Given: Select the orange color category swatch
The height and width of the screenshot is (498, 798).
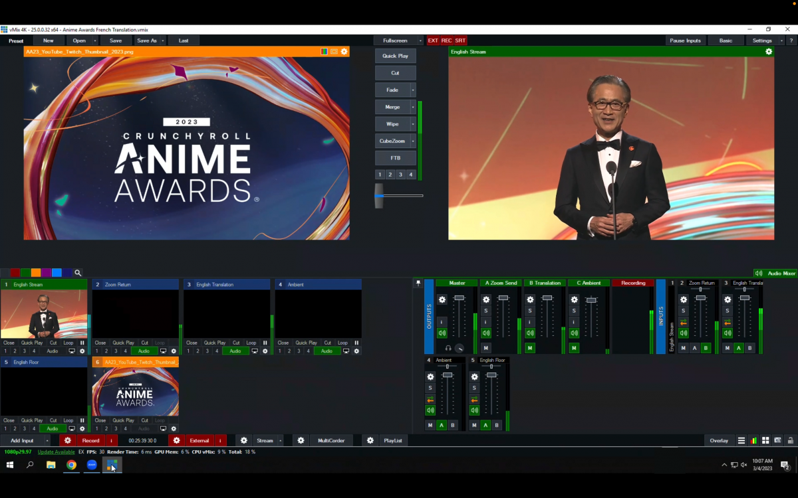Looking at the screenshot, I should click(36, 273).
